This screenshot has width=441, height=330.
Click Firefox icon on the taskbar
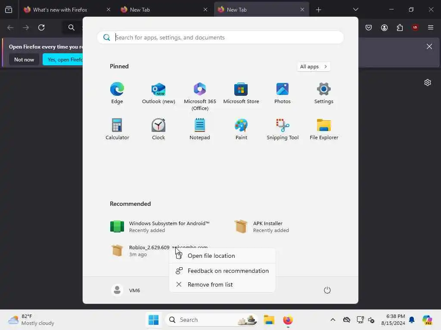[288, 320]
